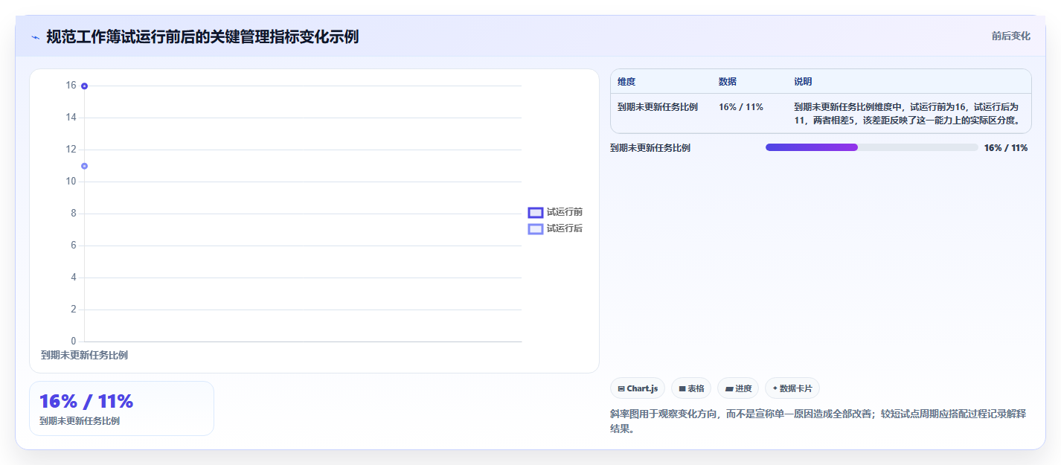Select the 表格 tag chip
The width and height of the screenshot is (1061, 465).
point(691,388)
